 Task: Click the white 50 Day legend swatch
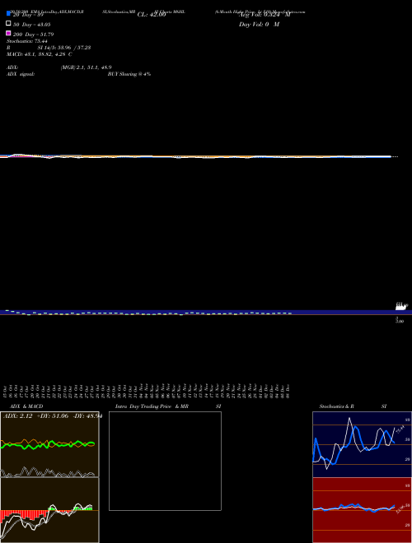8,23
